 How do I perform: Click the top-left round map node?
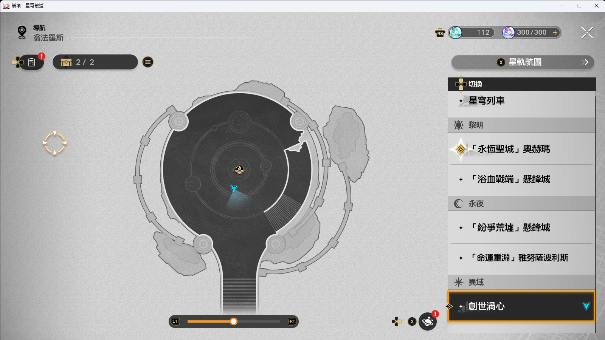(x=178, y=121)
